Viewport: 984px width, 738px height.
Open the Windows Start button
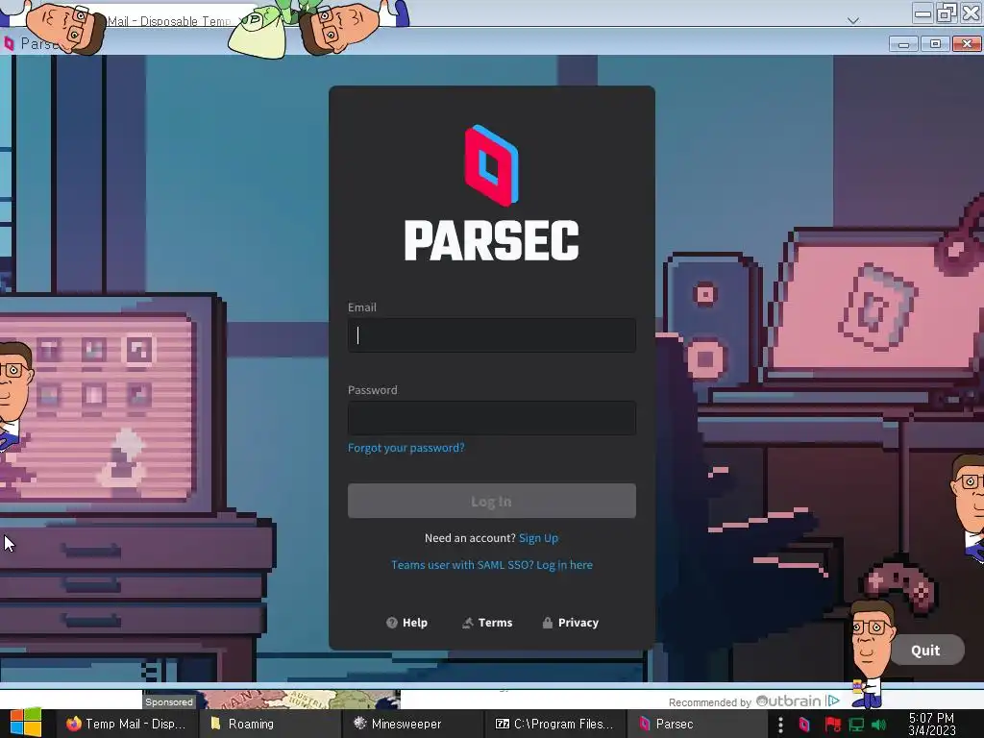(26, 724)
